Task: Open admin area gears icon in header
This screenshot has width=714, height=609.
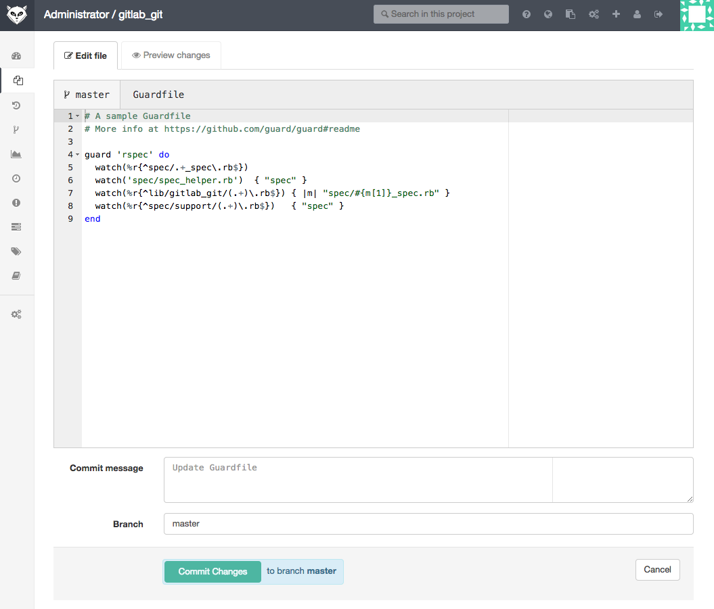Action: click(x=594, y=14)
